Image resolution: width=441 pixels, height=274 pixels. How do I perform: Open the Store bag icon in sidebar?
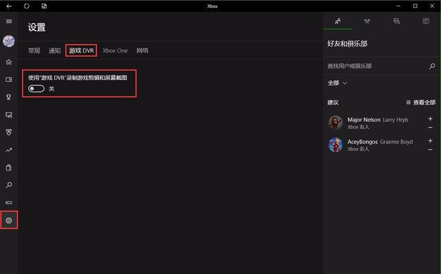(x=9, y=168)
